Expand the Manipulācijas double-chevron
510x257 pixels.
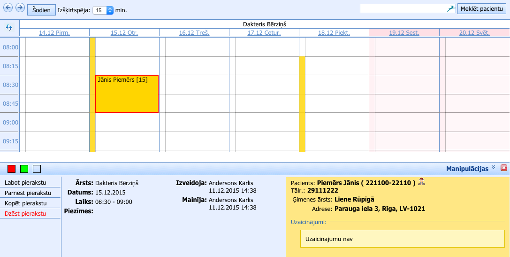click(493, 168)
